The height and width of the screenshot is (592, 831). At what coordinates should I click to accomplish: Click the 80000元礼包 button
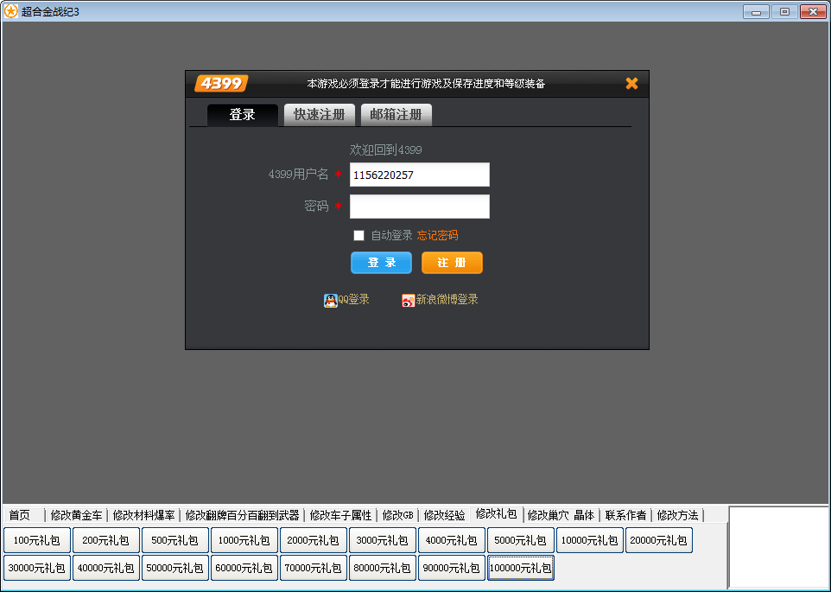coord(382,568)
